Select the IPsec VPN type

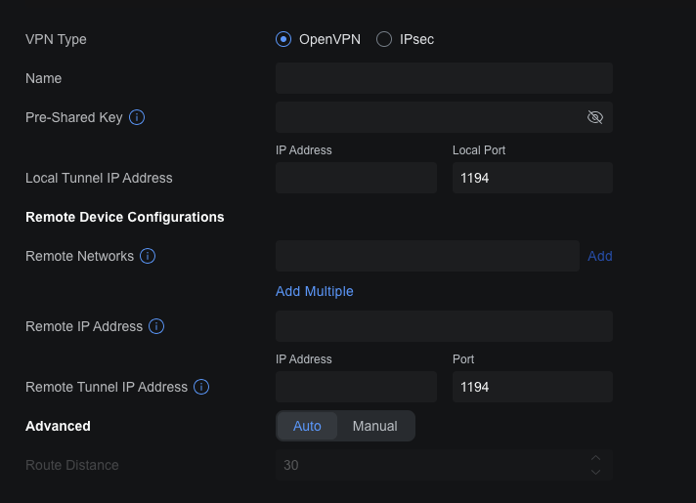click(x=384, y=39)
